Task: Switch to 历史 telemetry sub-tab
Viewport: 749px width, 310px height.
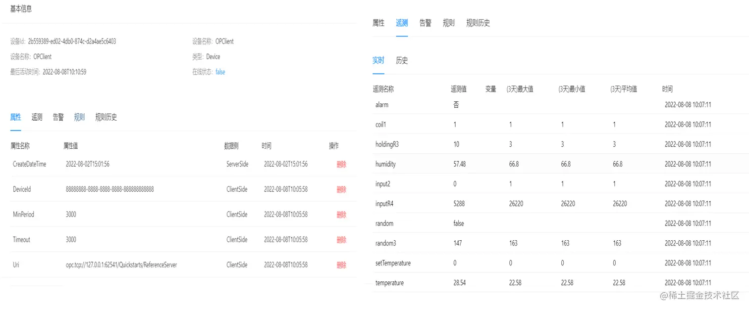Action: coord(402,61)
